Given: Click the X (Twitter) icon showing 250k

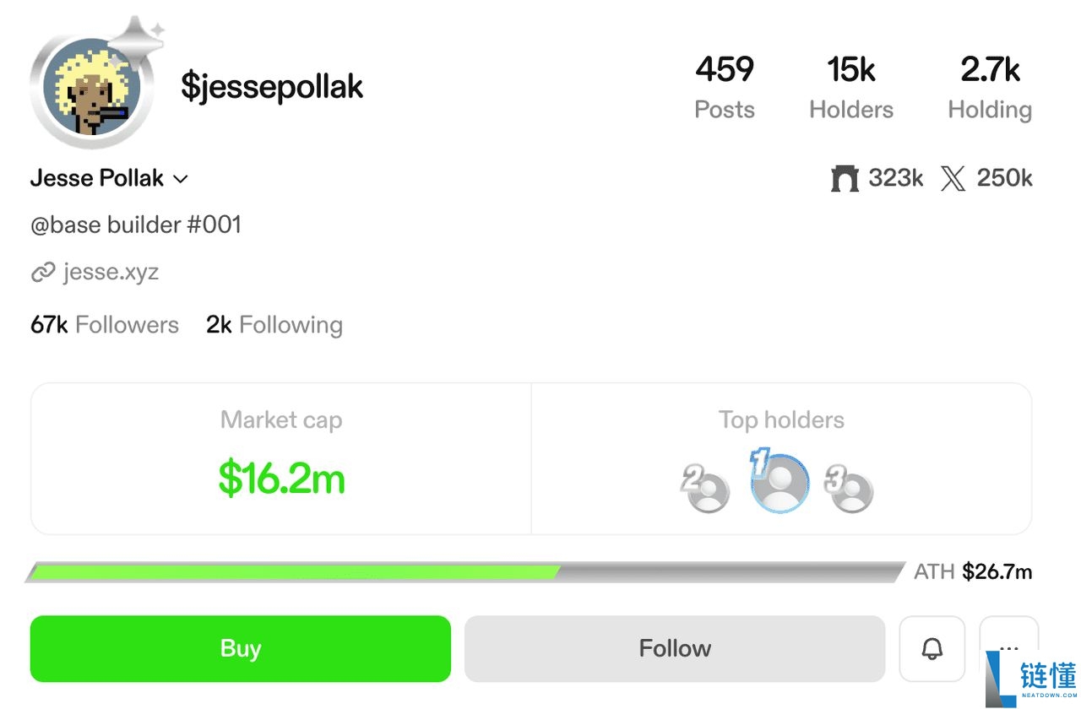Looking at the screenshot, I should [953, 178].
